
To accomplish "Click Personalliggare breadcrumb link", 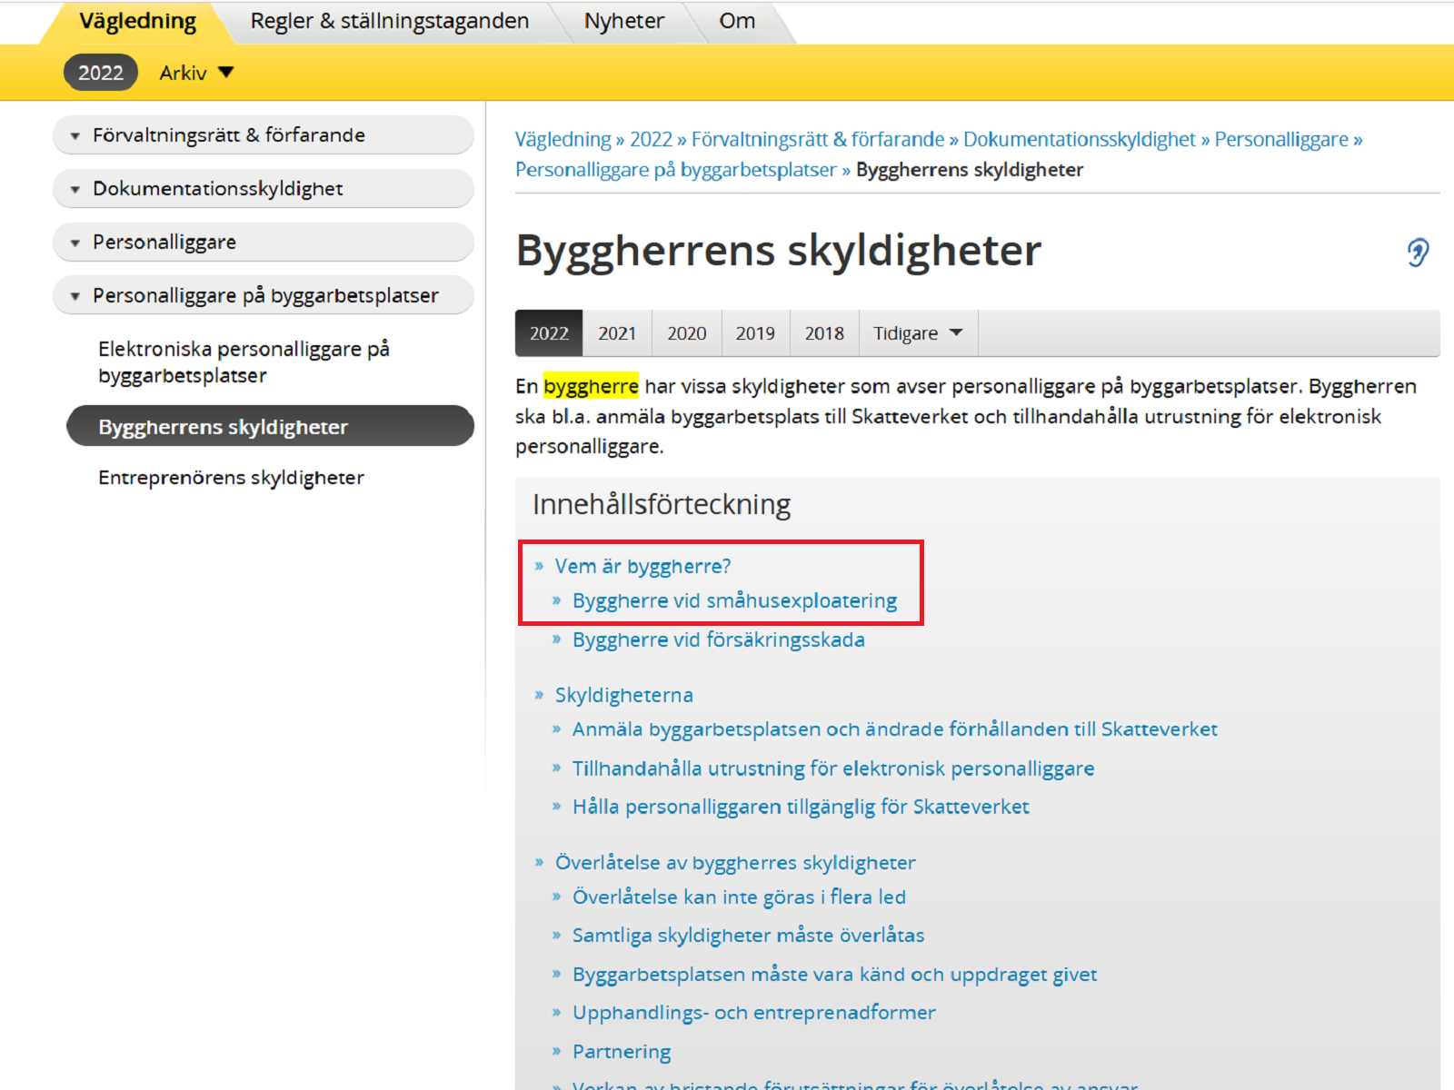I will coord(1281,139).
